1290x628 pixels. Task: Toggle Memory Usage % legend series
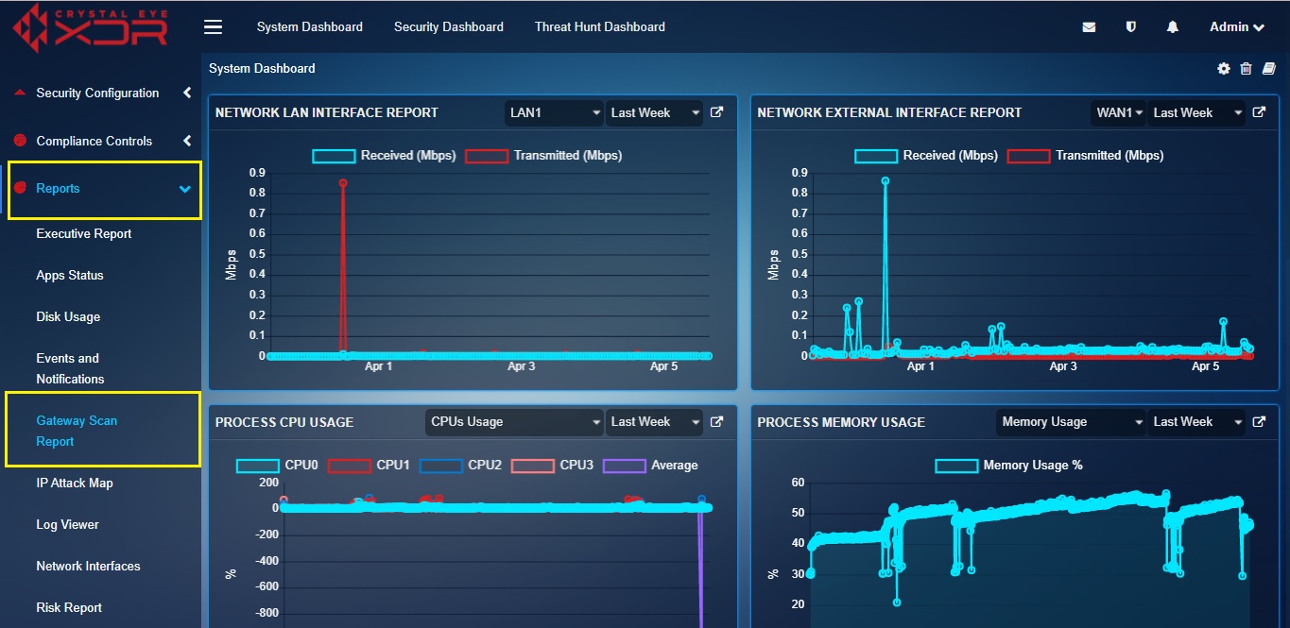1008,466
